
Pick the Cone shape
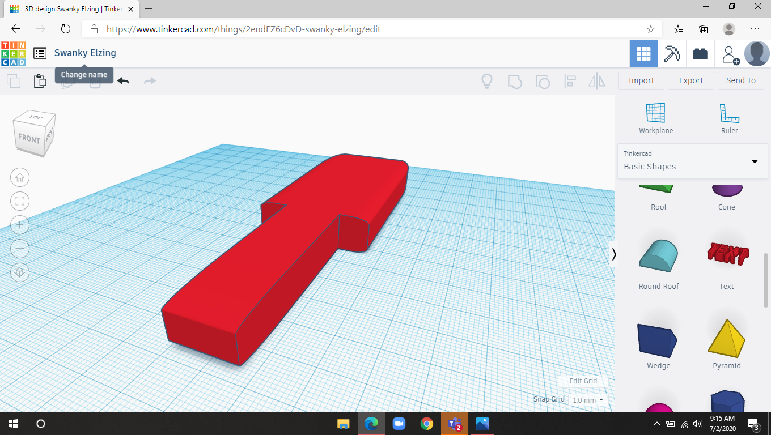tap(727, 198)
